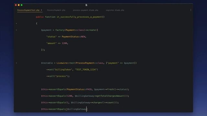Fold the $payment factory create block

(x=16, y=30)
